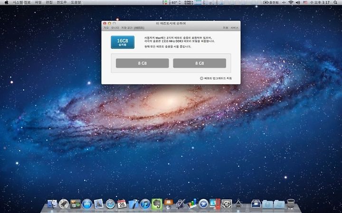This screenshot has width=342, height=213.
Task: Open Finder from the dock
Action: click(x=52, y=204)
